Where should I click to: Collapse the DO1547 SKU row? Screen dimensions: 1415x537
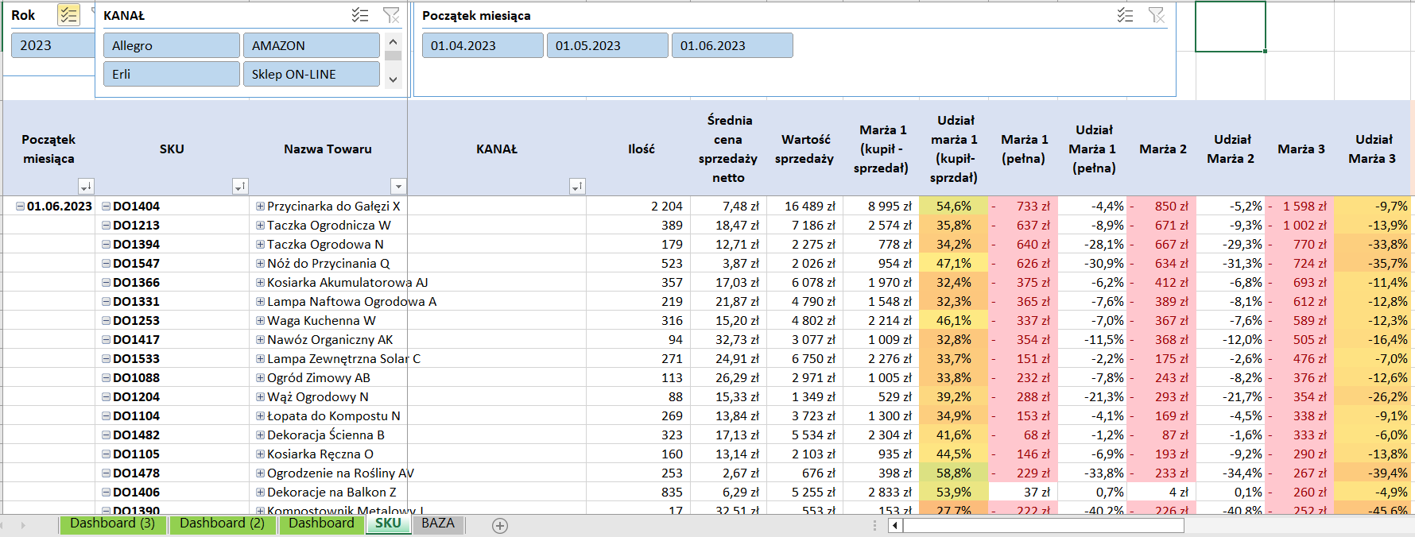tap(106, 264)
